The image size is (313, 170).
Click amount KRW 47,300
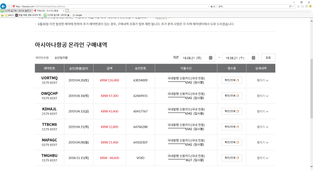coord(110,96)
